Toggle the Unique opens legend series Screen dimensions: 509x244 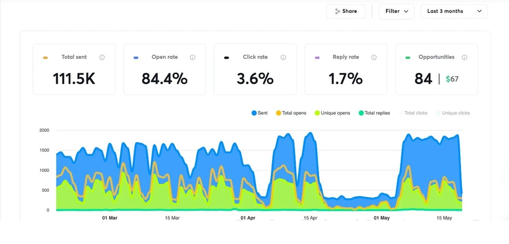[332, 113]
